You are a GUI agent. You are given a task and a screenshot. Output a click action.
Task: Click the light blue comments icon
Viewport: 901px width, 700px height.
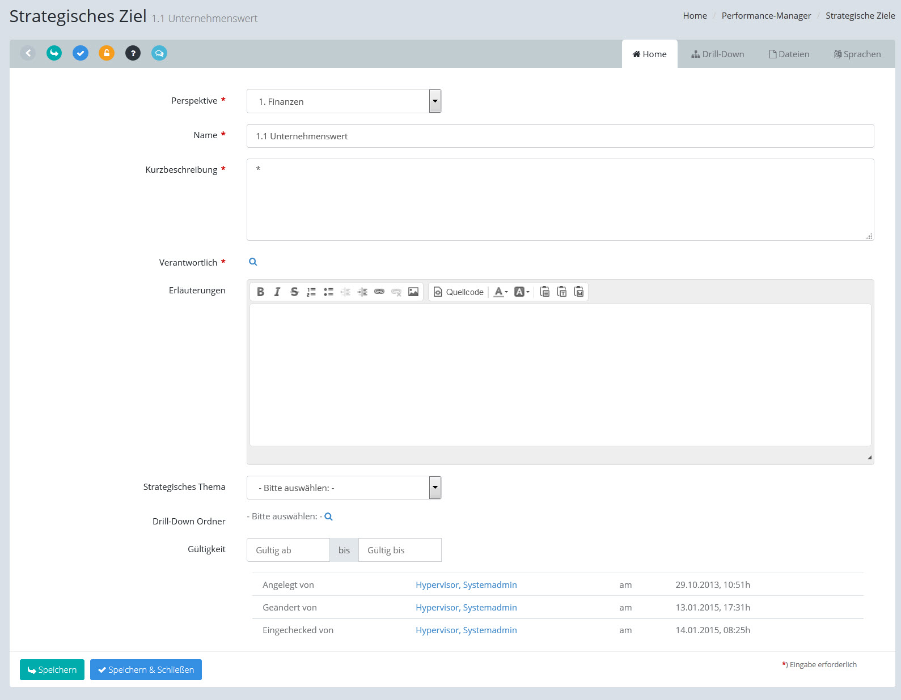pyautogui.click(x=159, y=53)
